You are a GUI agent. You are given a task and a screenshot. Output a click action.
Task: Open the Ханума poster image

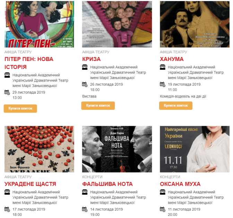tap(195, 24)
